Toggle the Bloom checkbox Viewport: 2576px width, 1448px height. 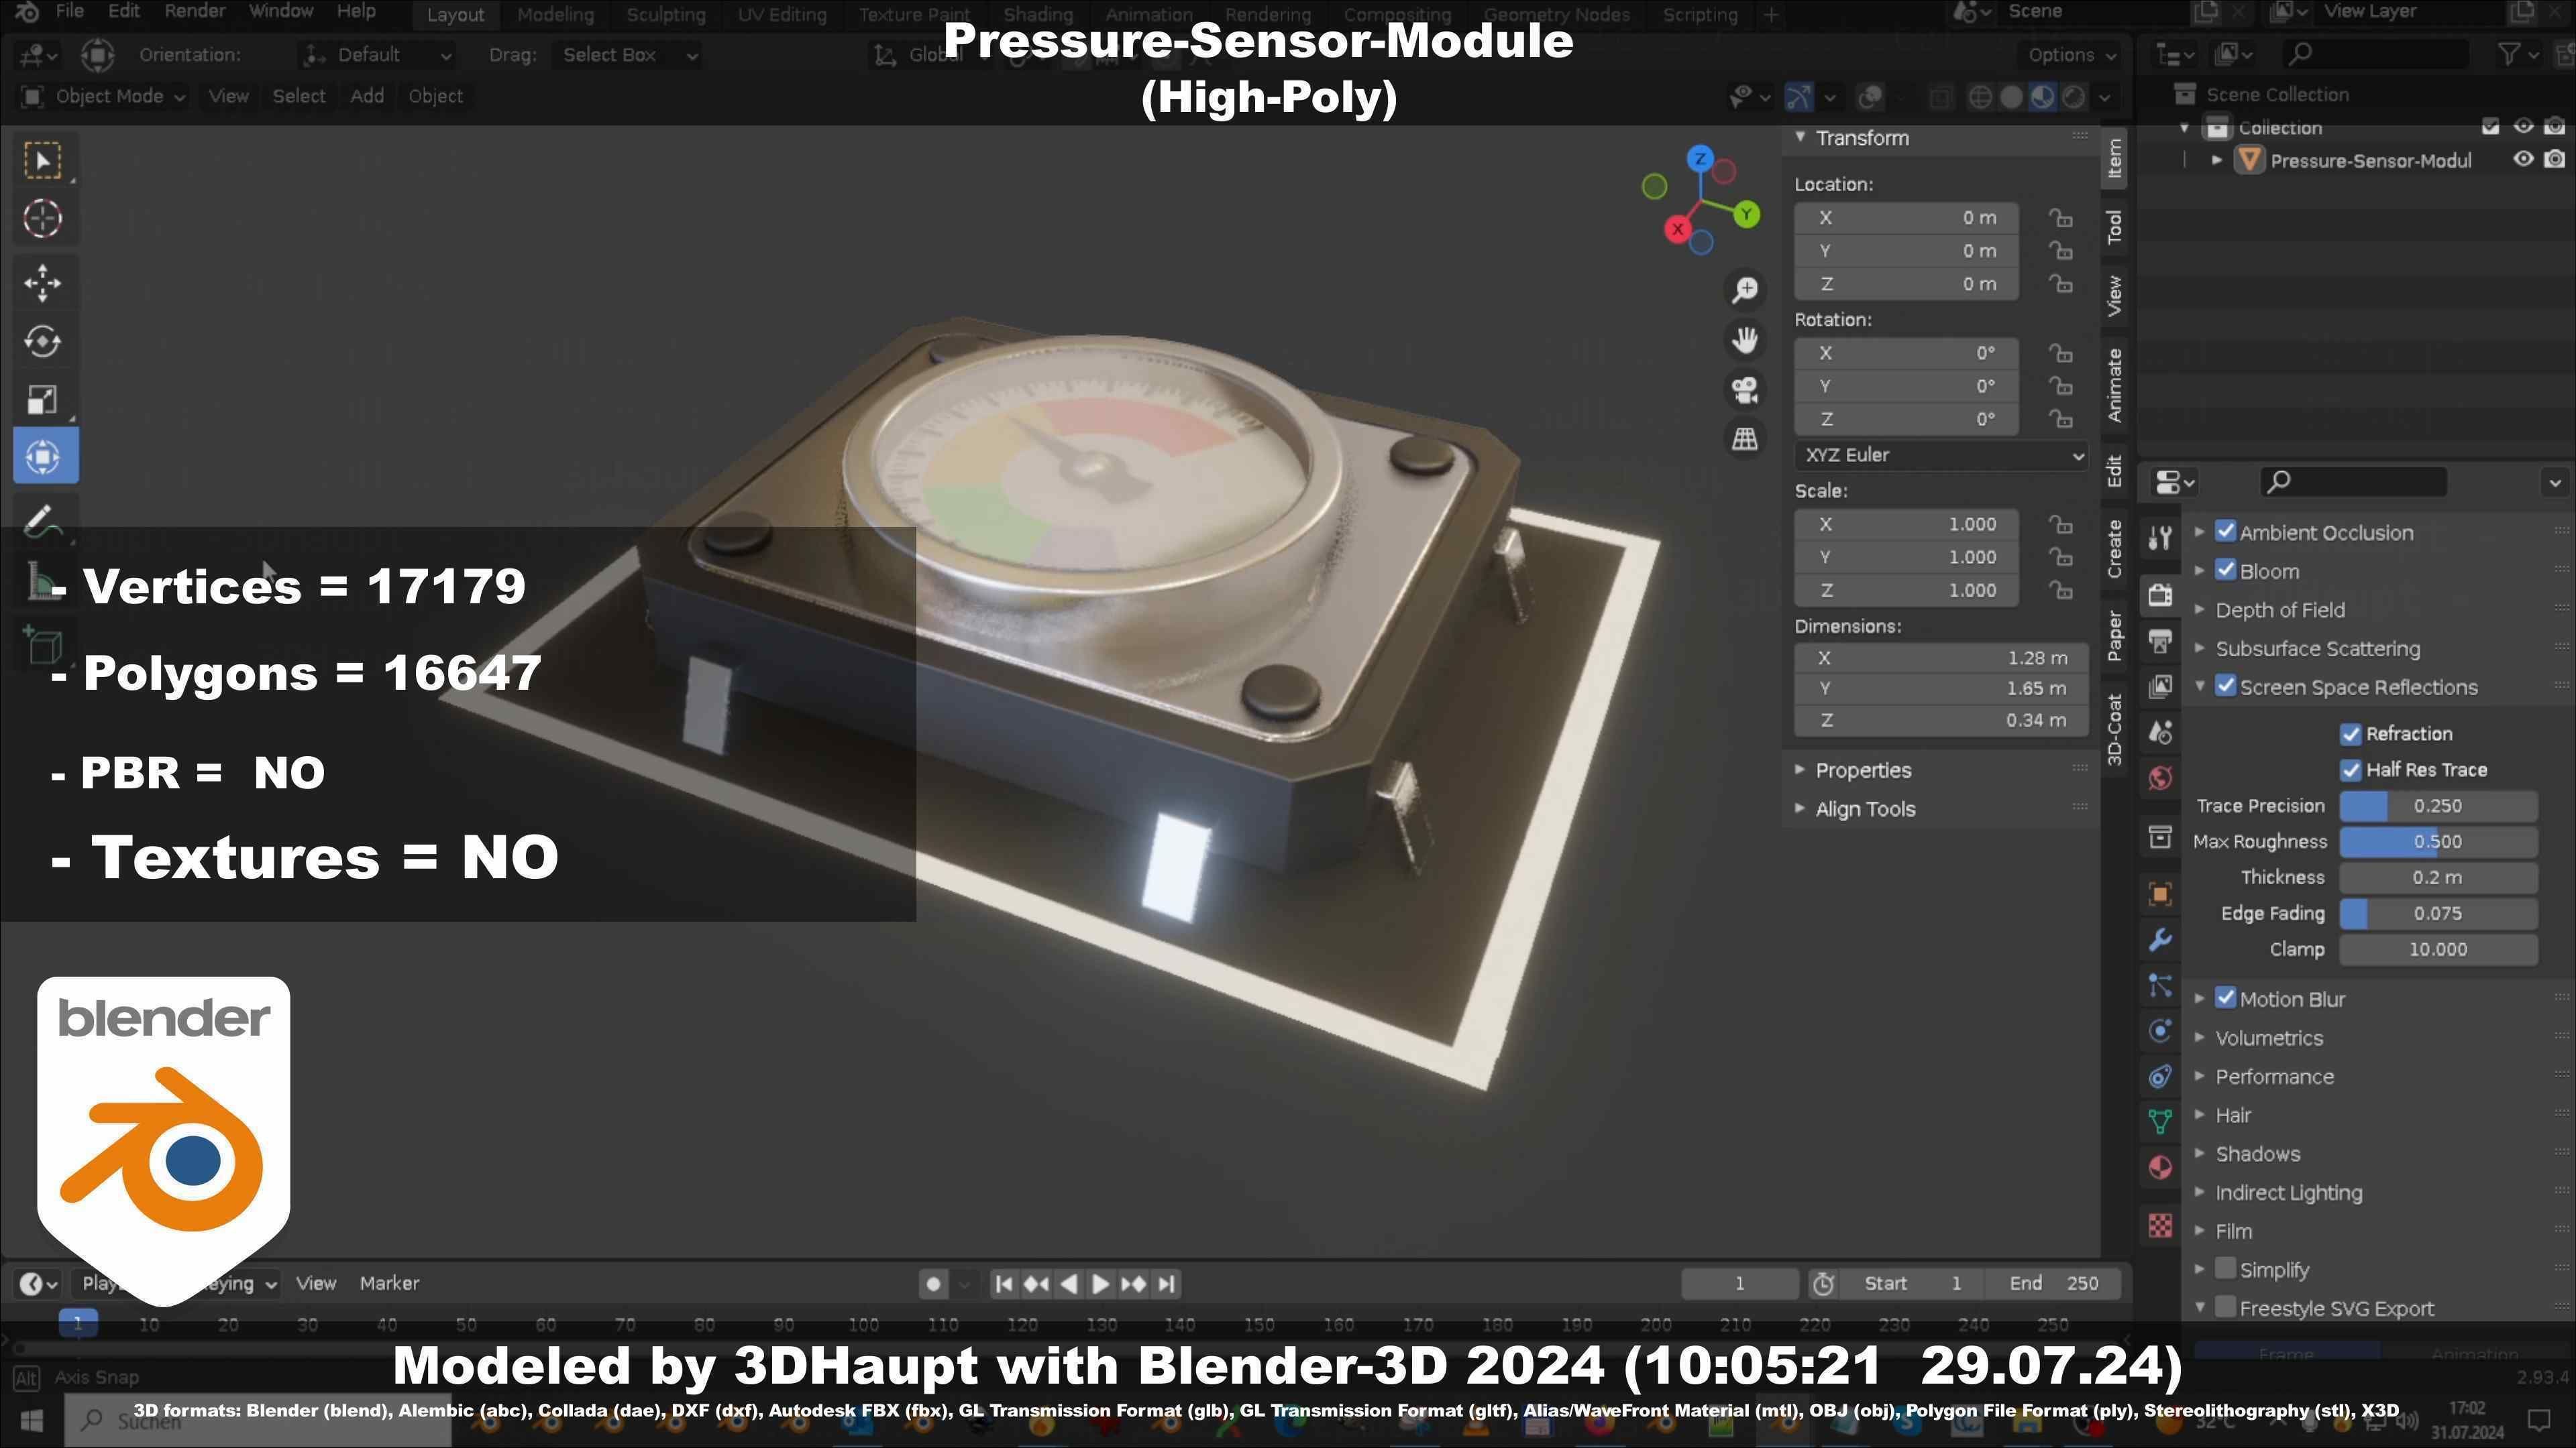pos(2226,570)
